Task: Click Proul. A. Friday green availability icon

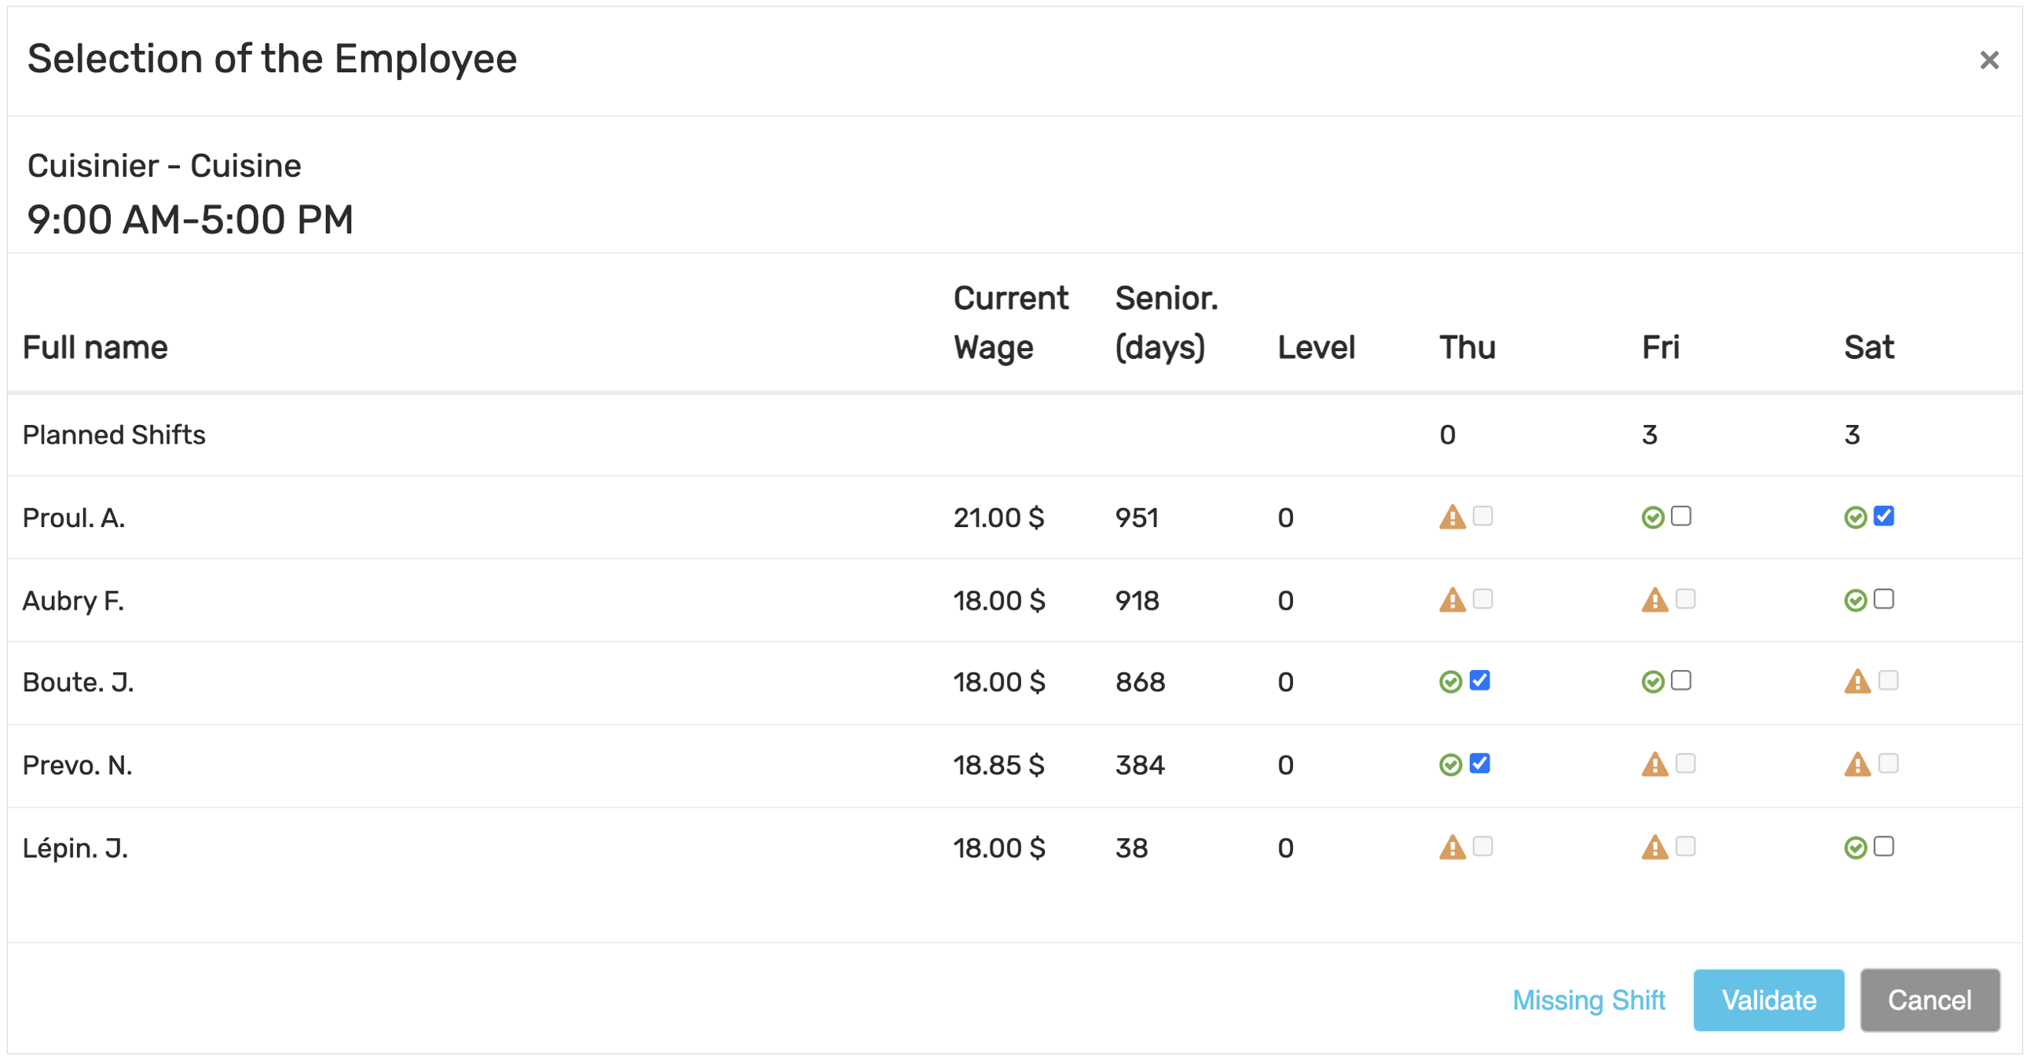Action: (x=1652, y=518)
